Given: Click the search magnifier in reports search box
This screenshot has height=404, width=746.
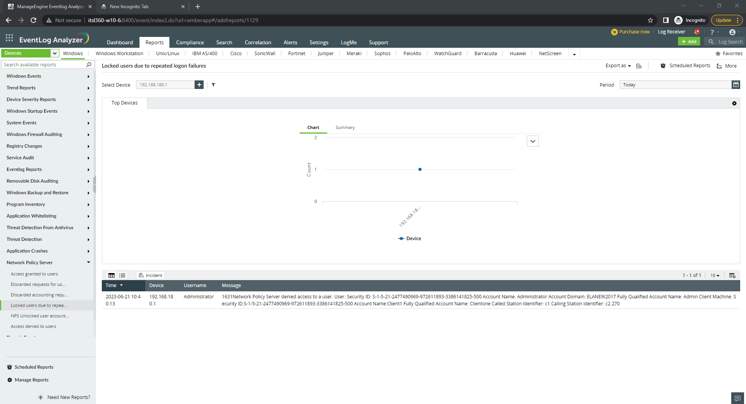Looking at the screenshot, I should pos(89,64).
